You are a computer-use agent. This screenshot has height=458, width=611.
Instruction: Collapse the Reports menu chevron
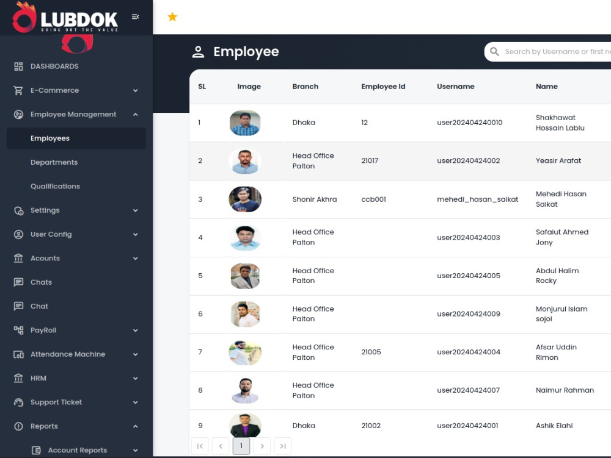click(x=135, y=426)
